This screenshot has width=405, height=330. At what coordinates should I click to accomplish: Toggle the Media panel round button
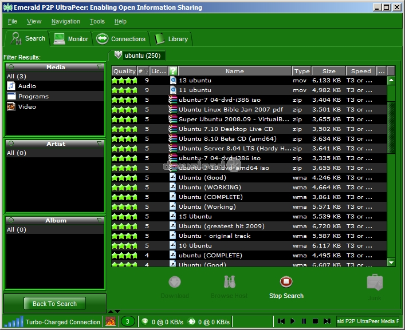pos(11,67)
